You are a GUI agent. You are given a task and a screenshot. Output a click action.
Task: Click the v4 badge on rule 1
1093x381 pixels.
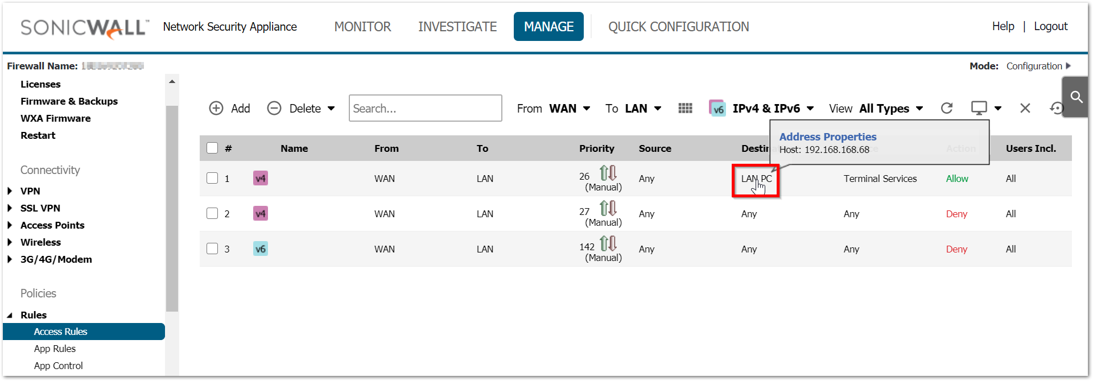[261, 179]
